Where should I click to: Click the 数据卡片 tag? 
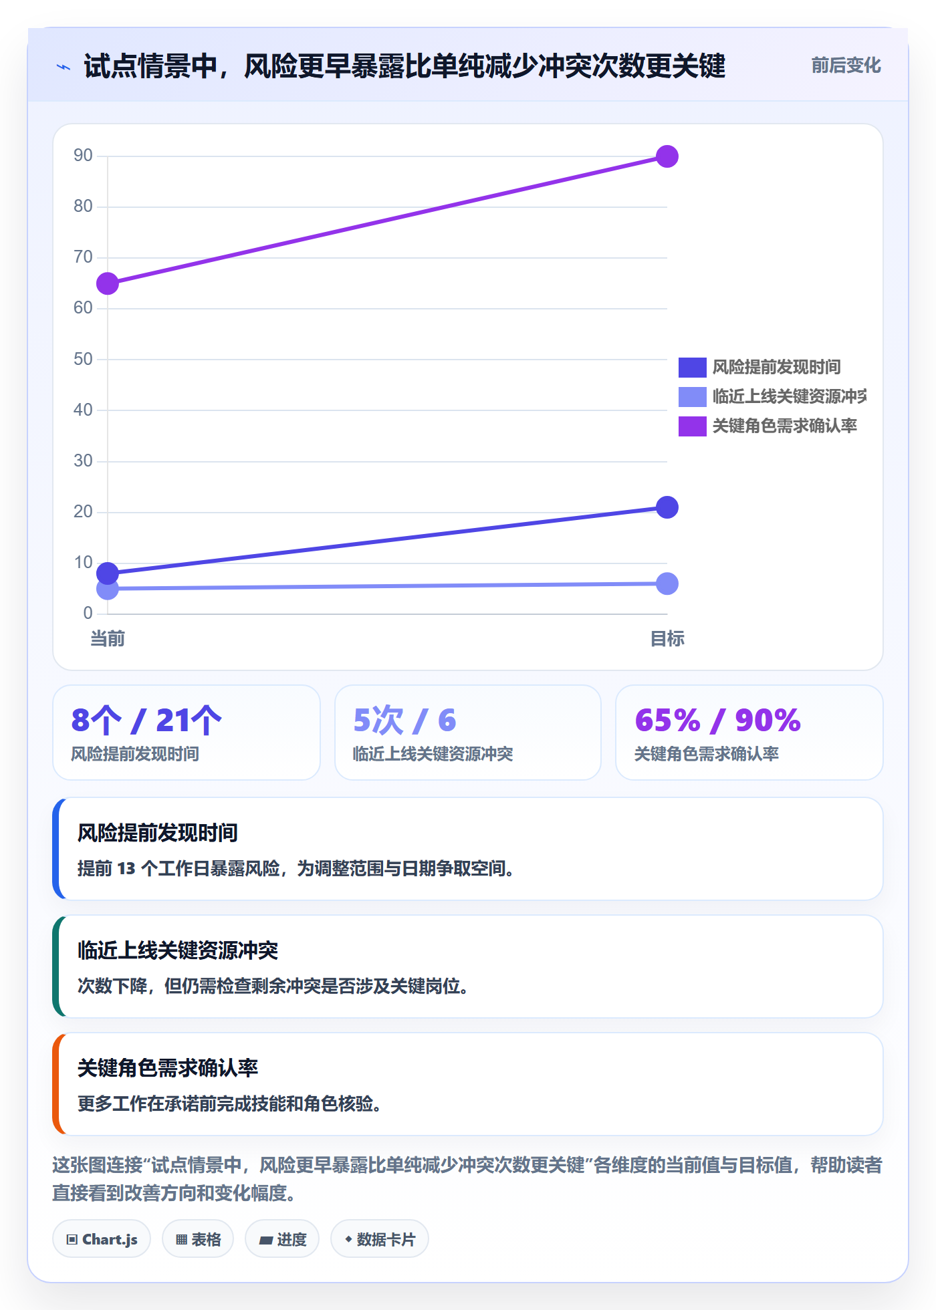(380, 1239)
